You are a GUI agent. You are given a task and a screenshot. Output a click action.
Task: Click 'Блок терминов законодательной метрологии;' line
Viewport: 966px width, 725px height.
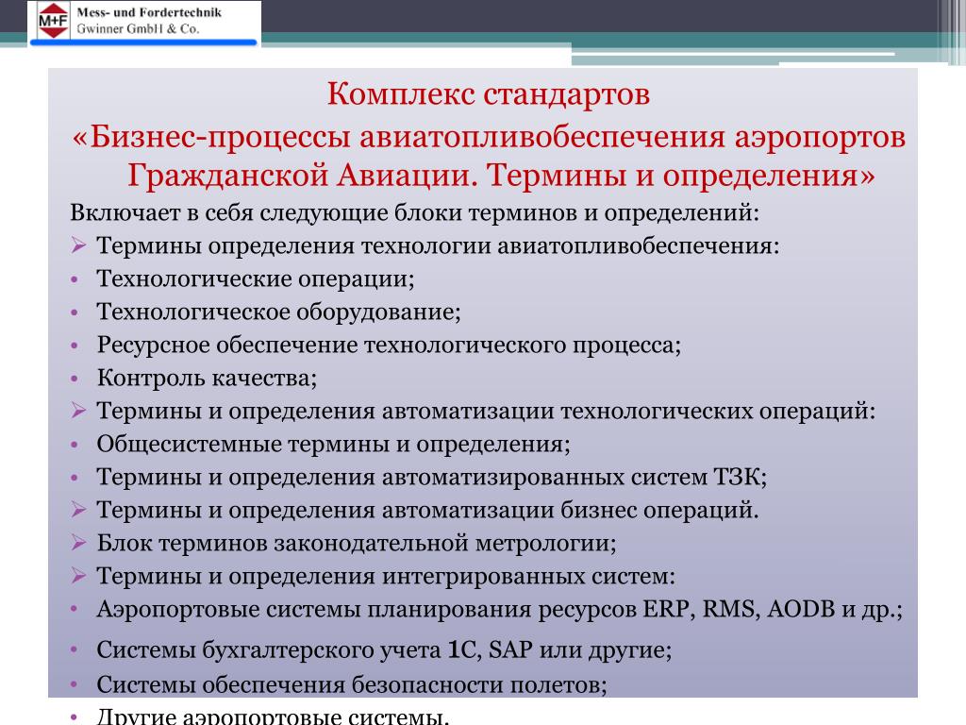coord(357,543)
